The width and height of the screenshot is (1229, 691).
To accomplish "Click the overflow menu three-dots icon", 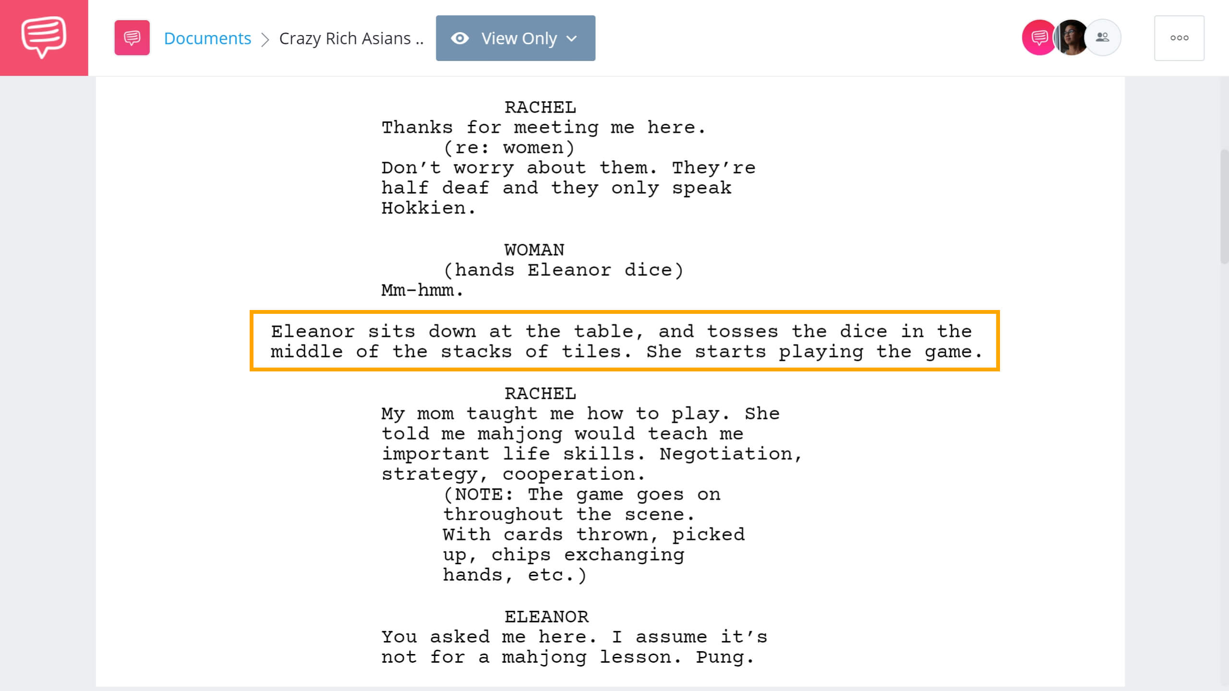I will 1180,38.
